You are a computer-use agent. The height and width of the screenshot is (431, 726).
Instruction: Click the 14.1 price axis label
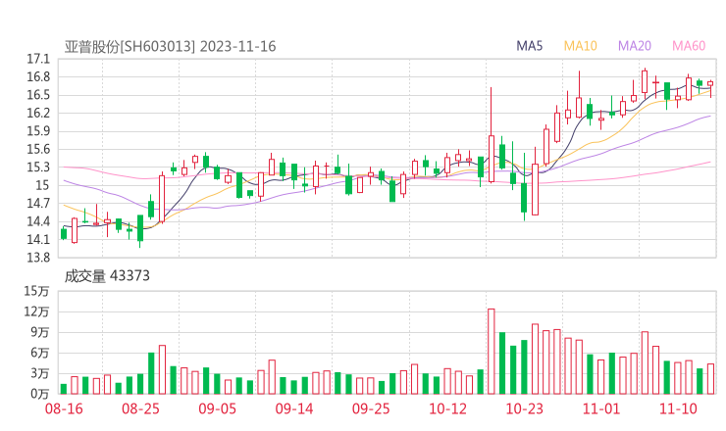tap(38, 240)
